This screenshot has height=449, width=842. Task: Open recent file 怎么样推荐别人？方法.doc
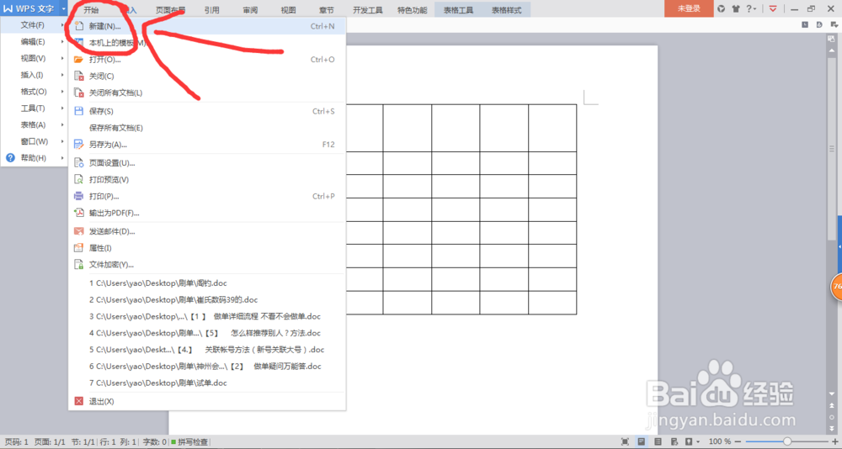coord(207,333)
